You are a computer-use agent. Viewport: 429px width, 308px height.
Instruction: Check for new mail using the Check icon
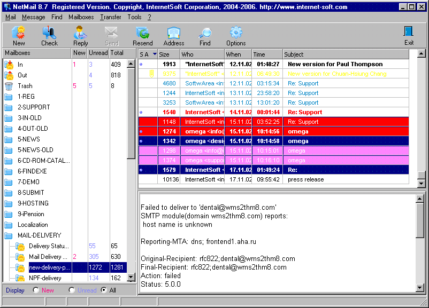[49, 35]
